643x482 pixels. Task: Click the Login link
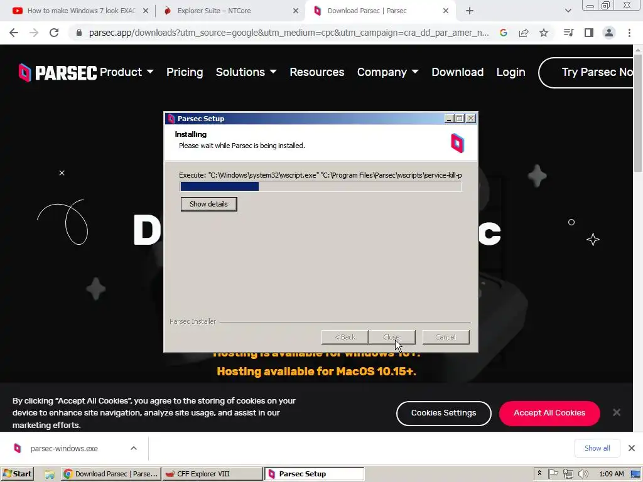coord(511,72)
